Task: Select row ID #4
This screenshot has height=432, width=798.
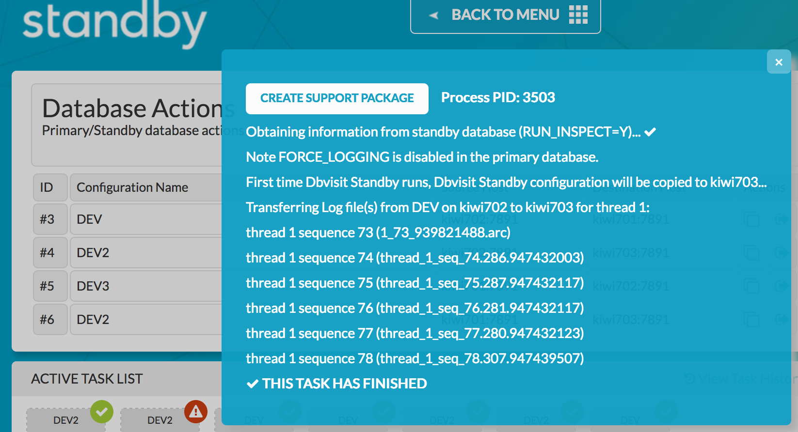Action: [x=50, y=253]
